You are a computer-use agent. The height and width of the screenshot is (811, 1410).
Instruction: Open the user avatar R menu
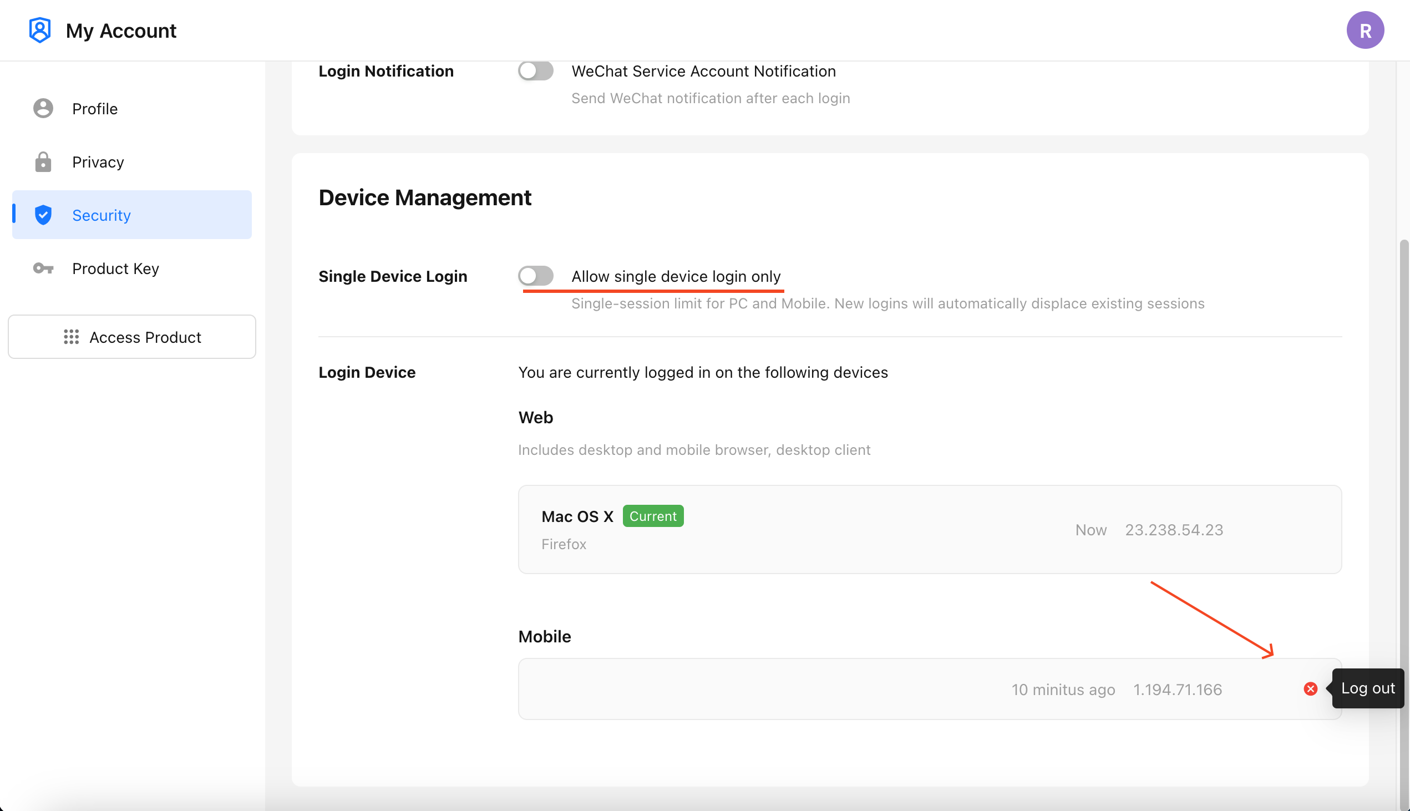1365,30
